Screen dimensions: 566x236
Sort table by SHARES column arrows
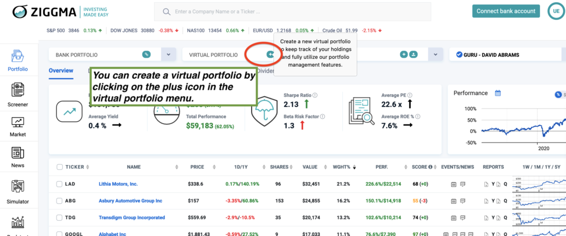(291, 167)
